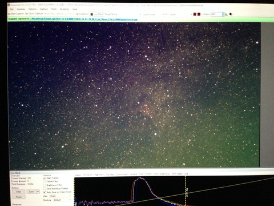Viewport: 274px width, 206px height.
Task: Open the File menu
Action: pyautogui.click(x=11, y=9)
